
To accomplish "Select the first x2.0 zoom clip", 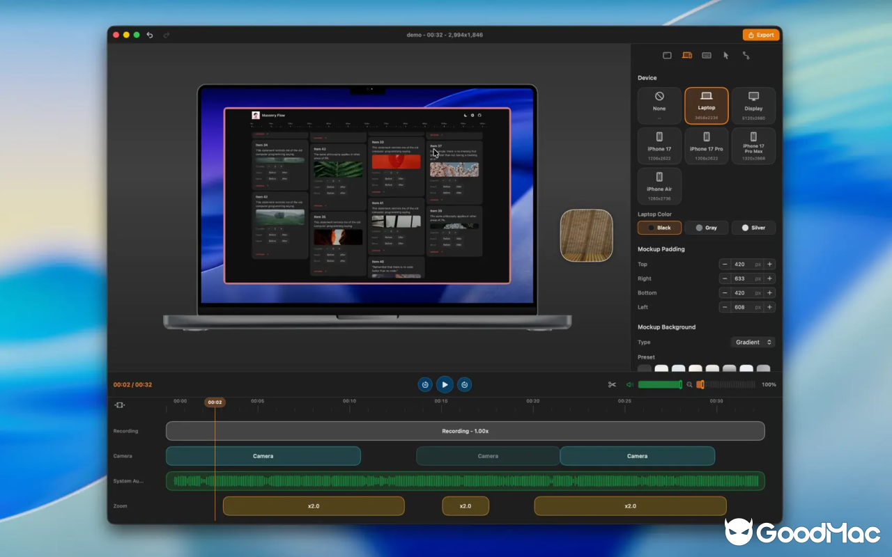I will (x=314, y=506).
